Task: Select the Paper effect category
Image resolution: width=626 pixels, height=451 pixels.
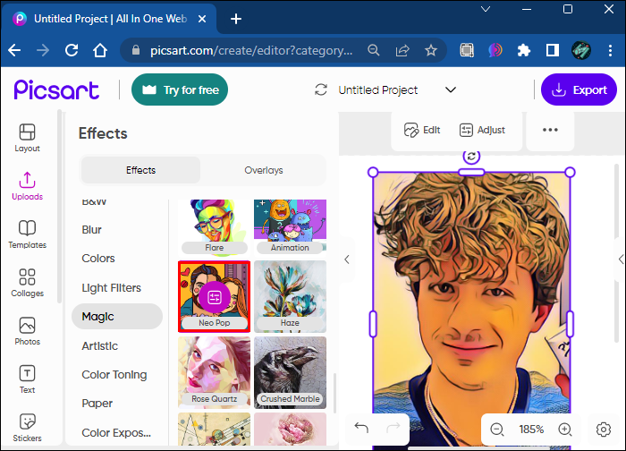Action: pyautogui.click(x=97, y=404)
